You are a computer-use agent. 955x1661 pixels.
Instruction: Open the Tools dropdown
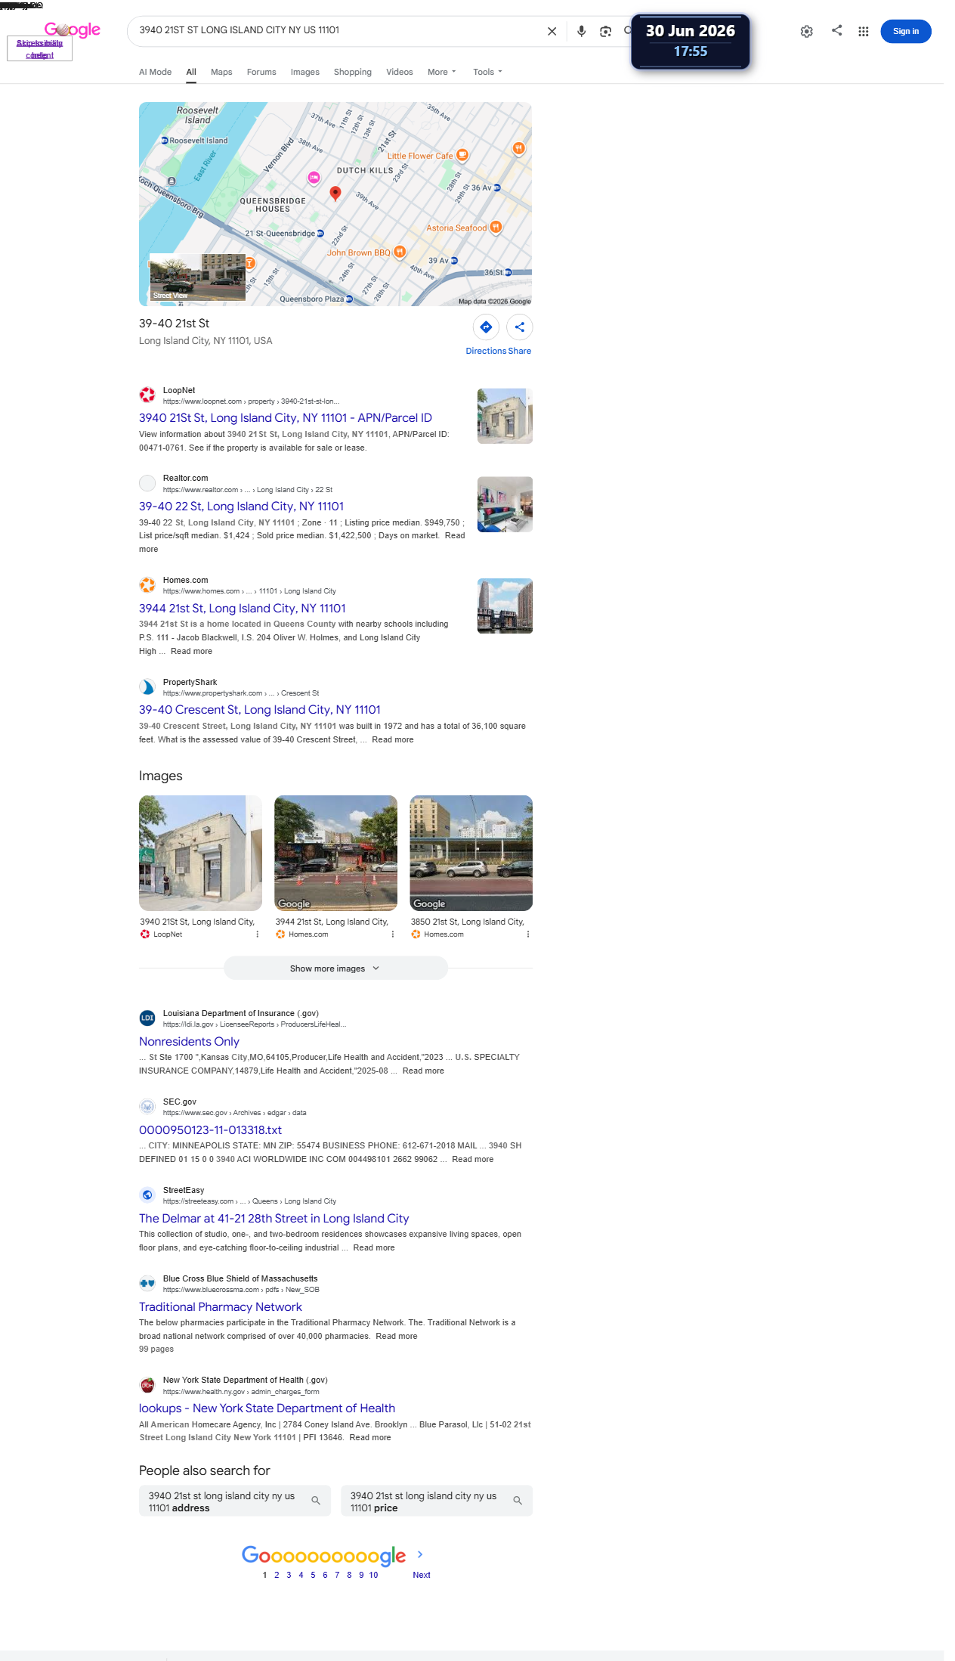point(487,72)
